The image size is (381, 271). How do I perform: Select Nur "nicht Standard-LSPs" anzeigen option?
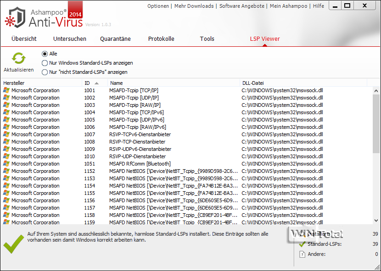point(45,72)
